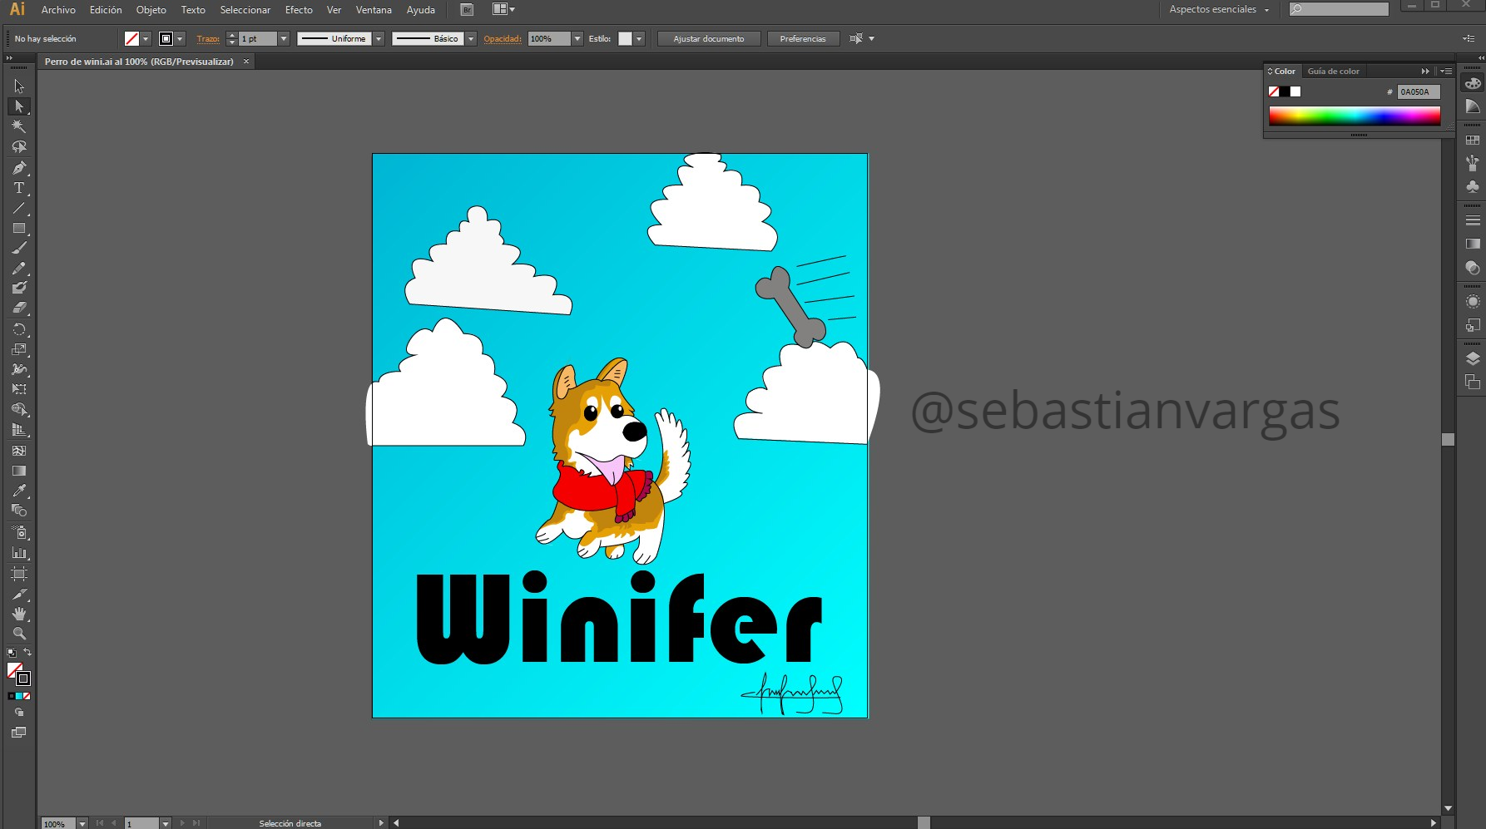Select the Direct Selection tool
Screen dimensions: 1486x829
click(19, 106)
